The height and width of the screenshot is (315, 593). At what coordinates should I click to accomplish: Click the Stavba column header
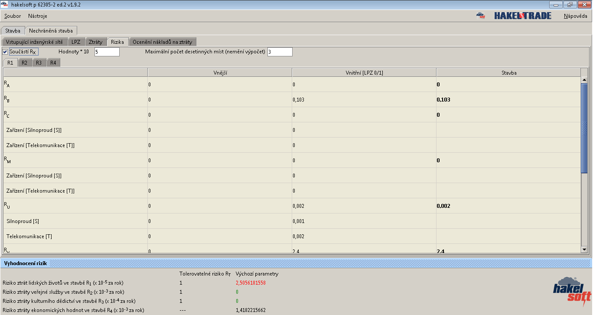point(508,72)
